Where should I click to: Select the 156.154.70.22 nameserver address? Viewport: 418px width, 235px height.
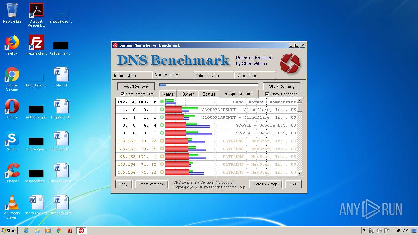pyautogui.click(x=137, y=141)
